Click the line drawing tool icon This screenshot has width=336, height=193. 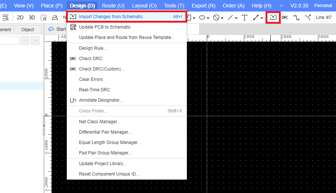(x=230, y=17)
